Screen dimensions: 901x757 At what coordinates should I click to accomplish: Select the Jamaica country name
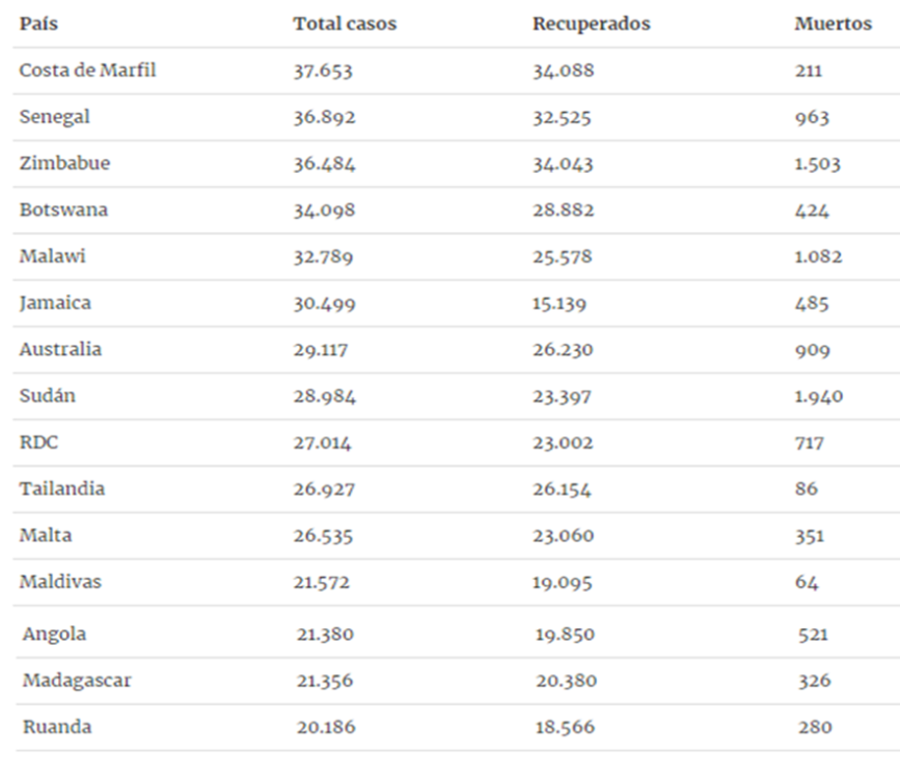point(55,303)
